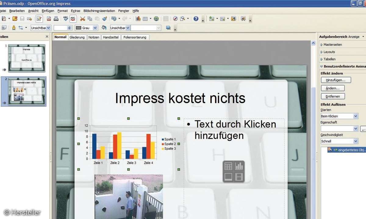Switch to the Notizen tab
The height and width of the screenshot is (219, 366).
(94, 37)
